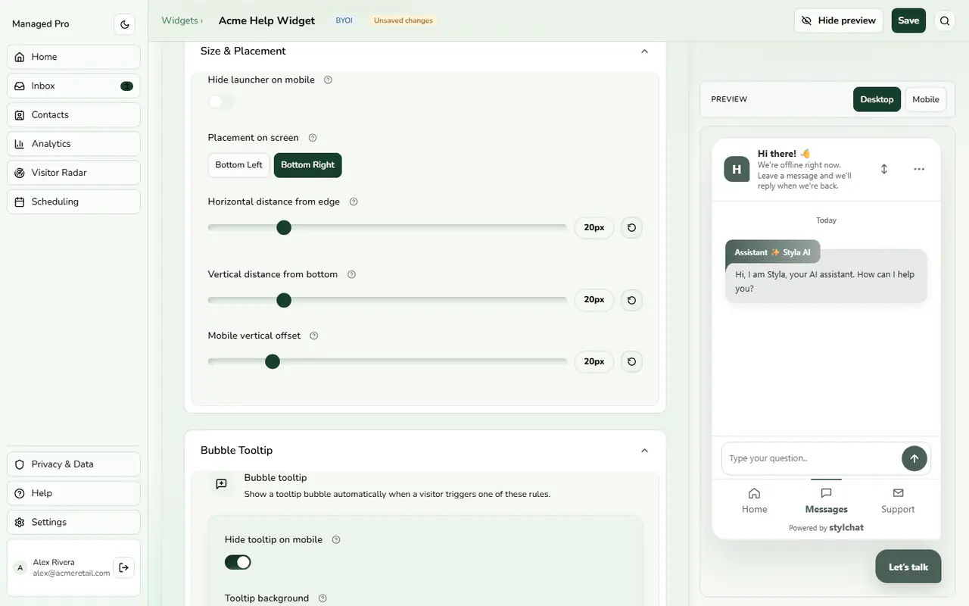This screenshot has width=969, height=606.
Task: Show help tip for Vertical distance from bottom
Action: [351, 274]
